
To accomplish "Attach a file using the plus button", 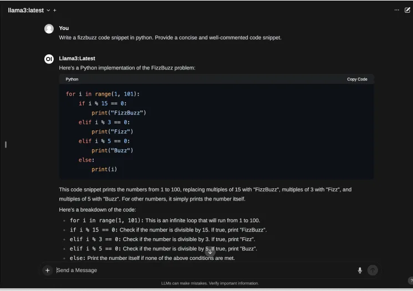I will 48,270.
